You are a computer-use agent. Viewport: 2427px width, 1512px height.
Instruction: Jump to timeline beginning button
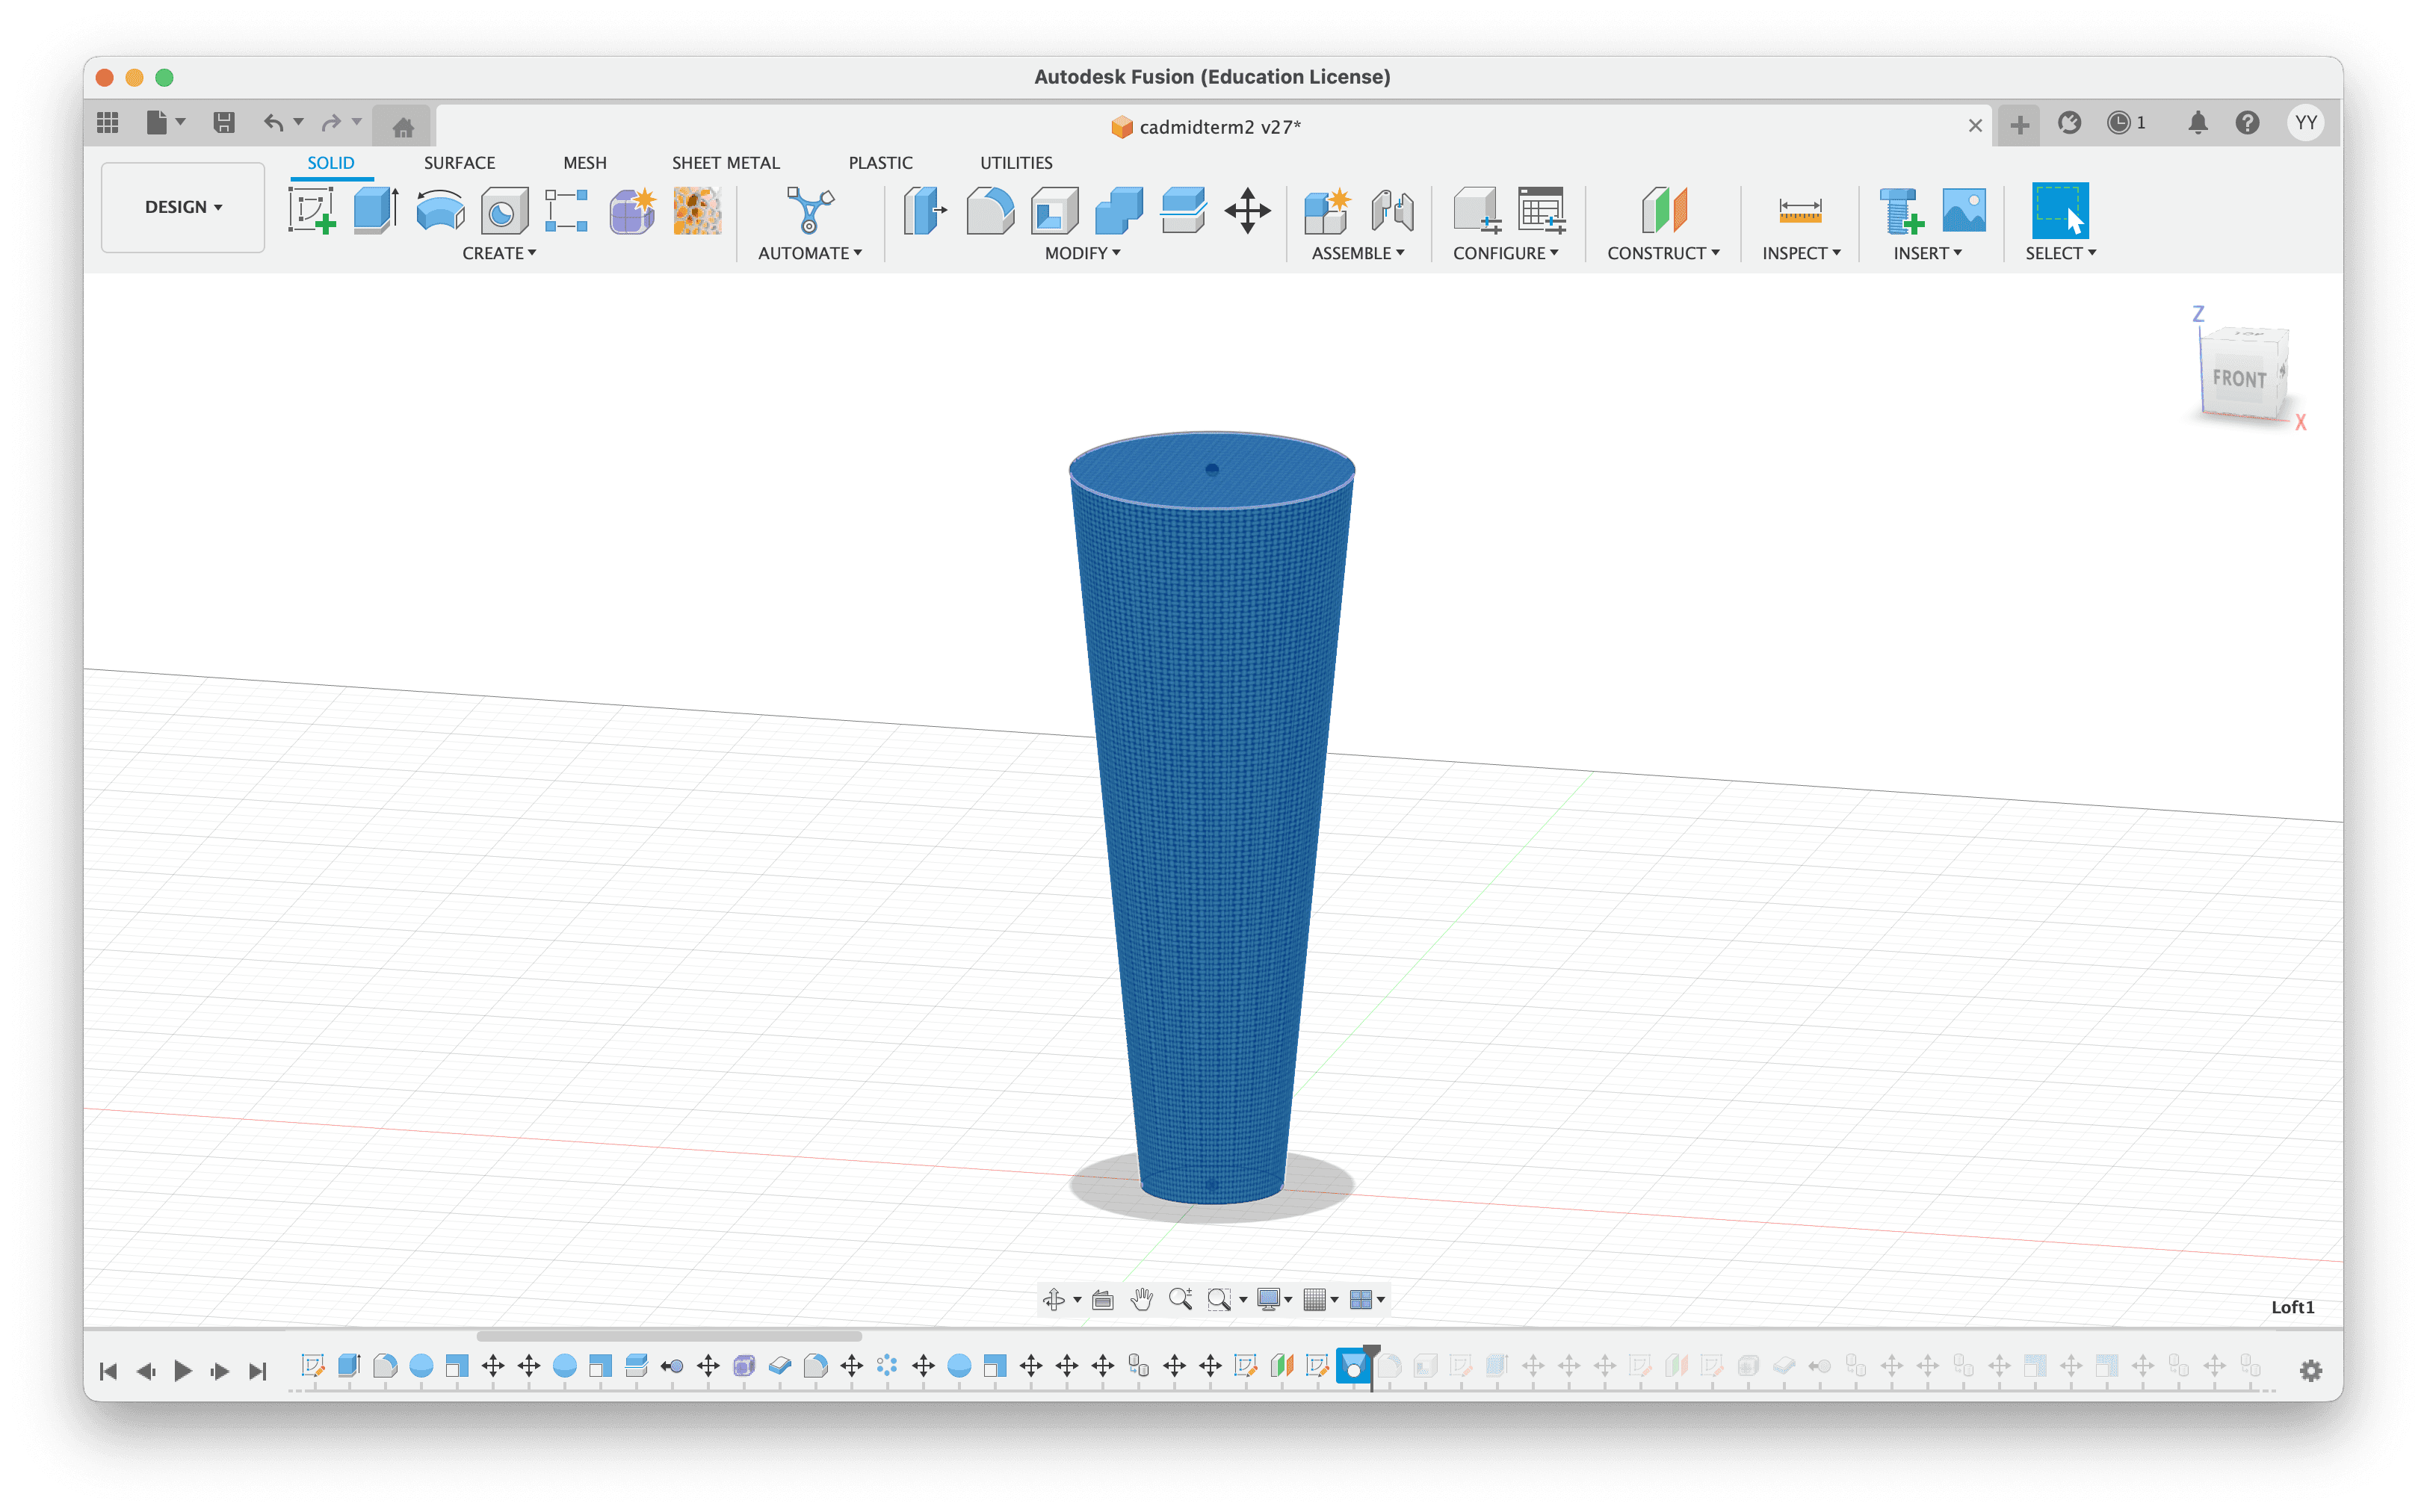108,1370
